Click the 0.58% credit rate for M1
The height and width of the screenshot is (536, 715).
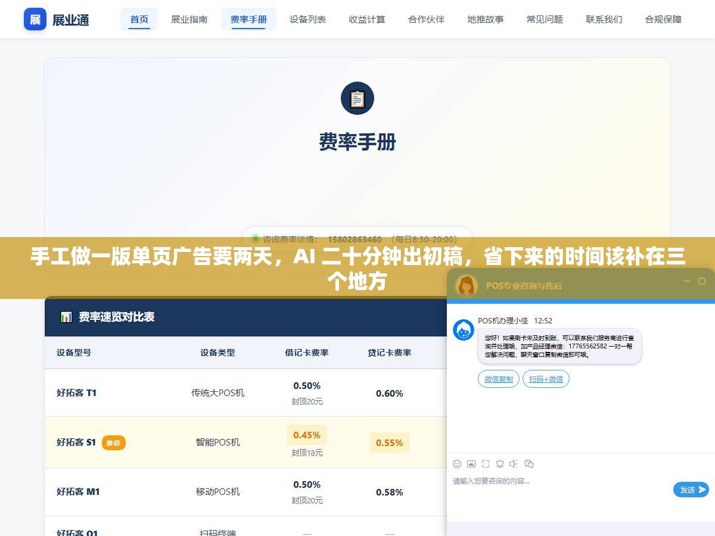[x=390, y=492]
